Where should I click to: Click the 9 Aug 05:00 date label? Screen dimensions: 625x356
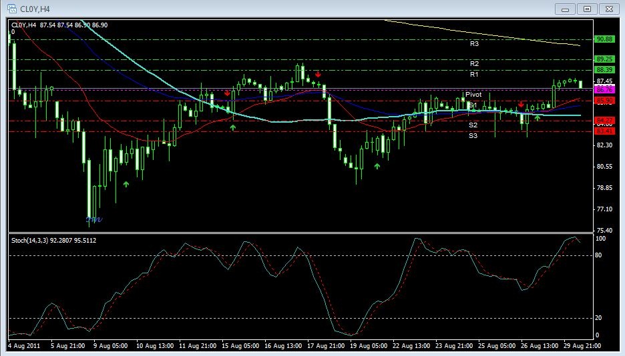point(110,345)
